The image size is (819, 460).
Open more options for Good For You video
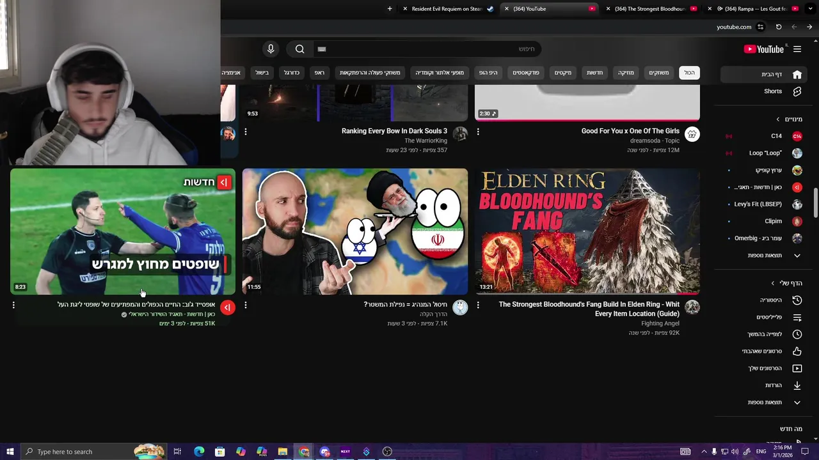click(x=478, y=132)
